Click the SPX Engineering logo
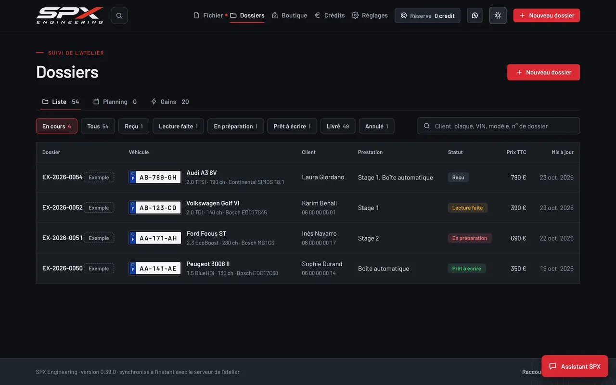This screenshot has width=616, height=385. click(70, 15)
